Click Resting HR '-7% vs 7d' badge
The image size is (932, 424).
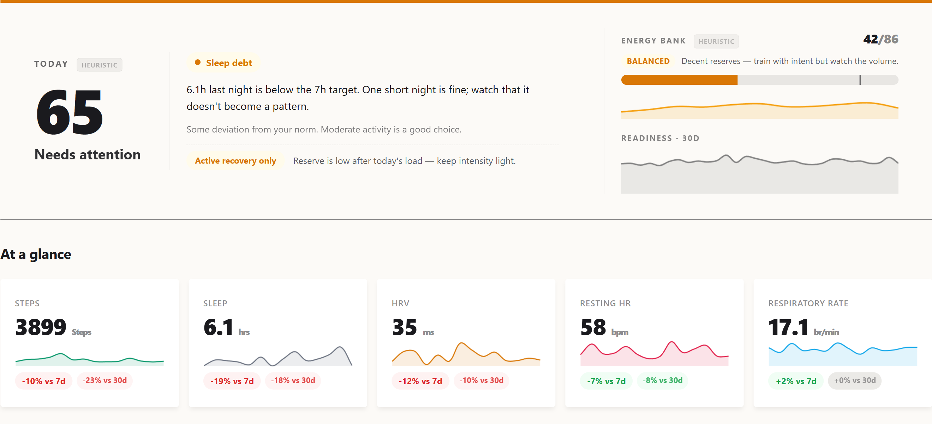(606, 381)
